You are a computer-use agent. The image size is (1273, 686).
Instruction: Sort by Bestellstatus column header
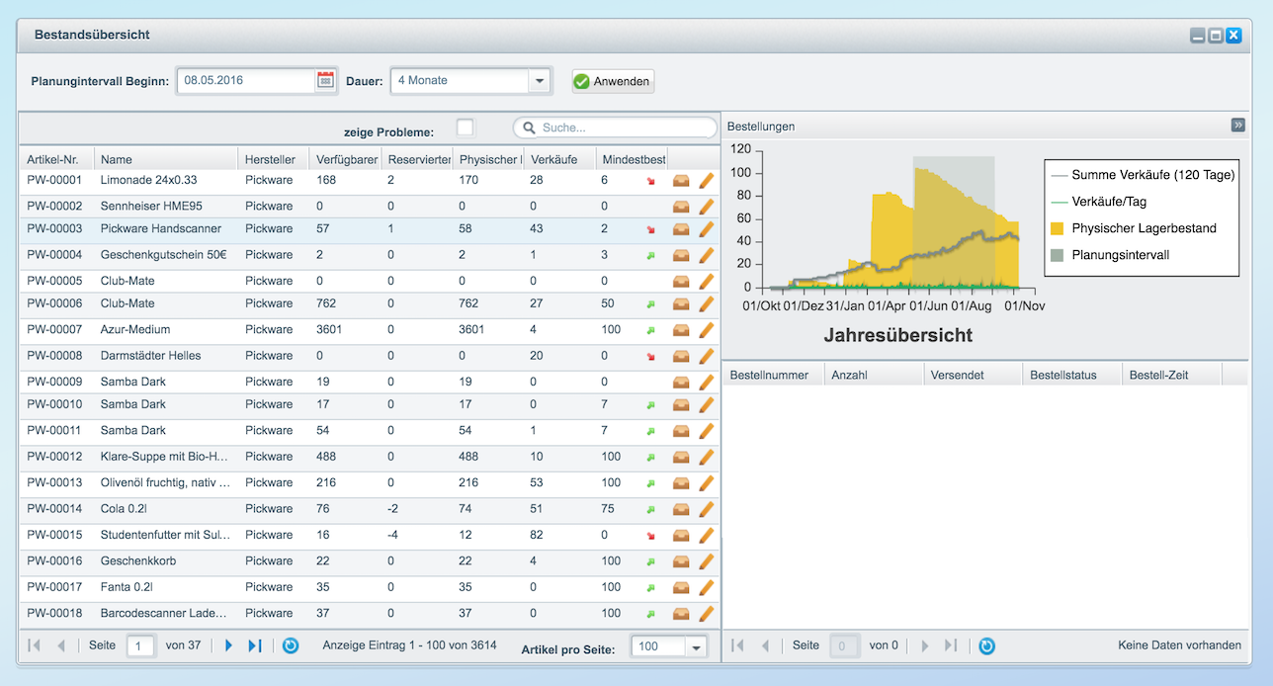pos(1072,375)
